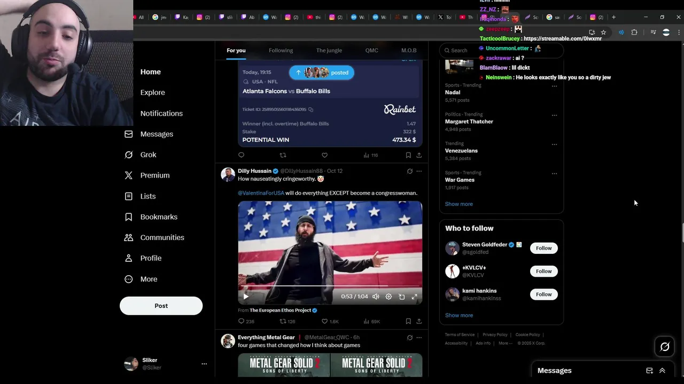Reply to Dilly Hussain post with 236 replies
The width and height of the screenshot is (684, 384).
246,322
